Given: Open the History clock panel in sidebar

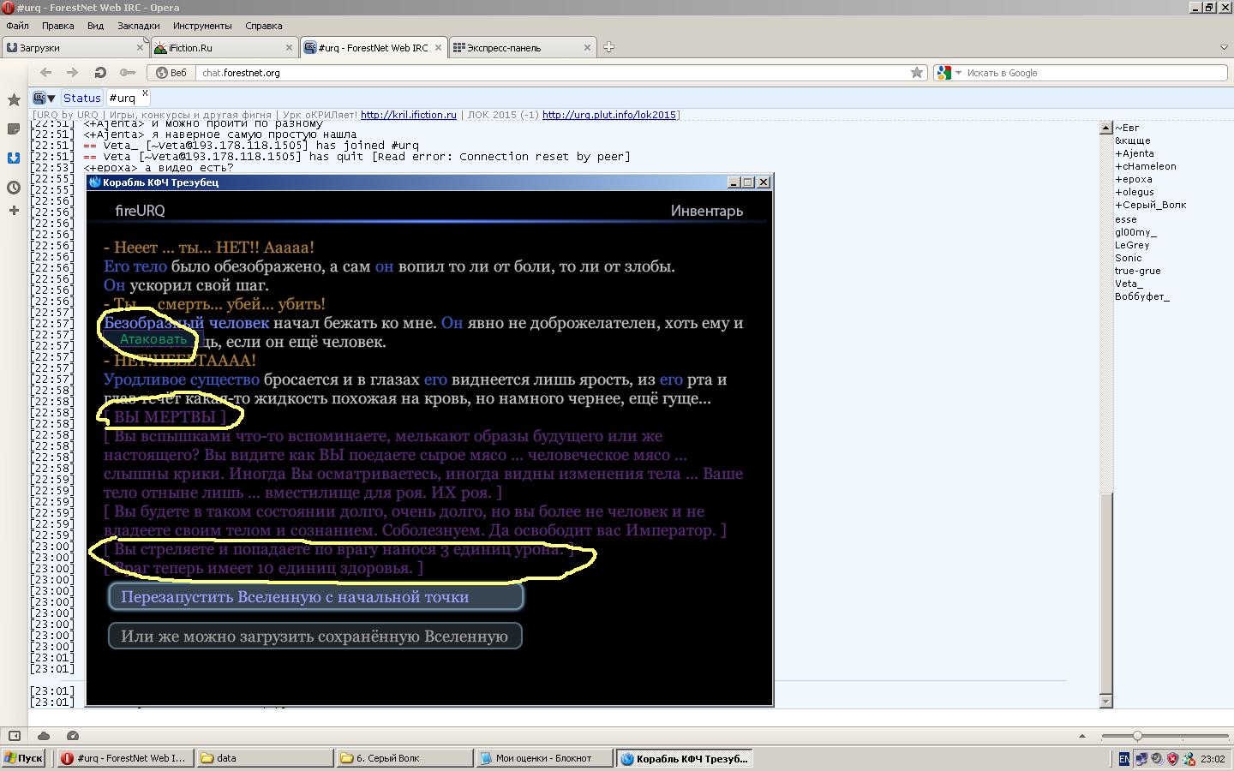Looking at the screenshot, I should pyautogui.click(x=14, y=187).
